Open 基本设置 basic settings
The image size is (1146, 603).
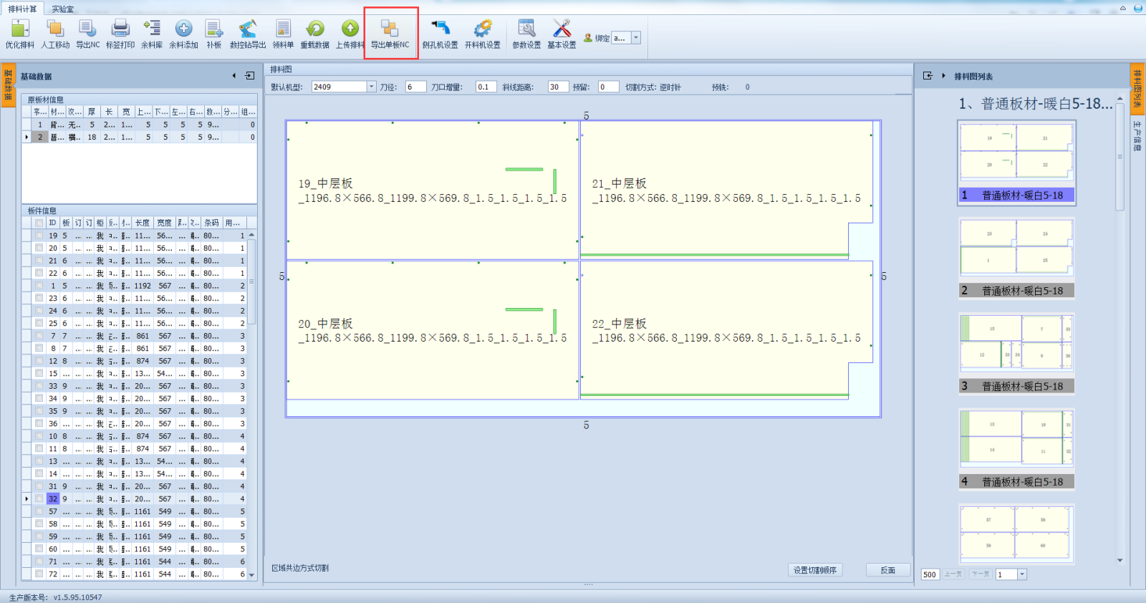point(562,34)
